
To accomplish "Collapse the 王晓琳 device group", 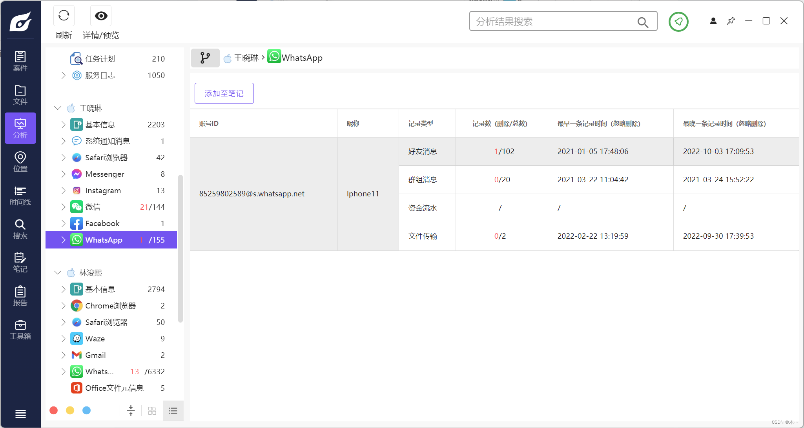I will point(58,108).
